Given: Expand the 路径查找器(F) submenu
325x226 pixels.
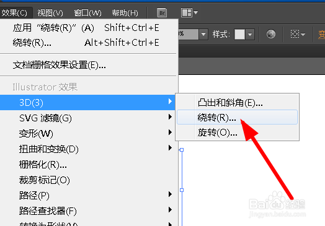Looking at the screenshot, I should [x=88, y=211].
